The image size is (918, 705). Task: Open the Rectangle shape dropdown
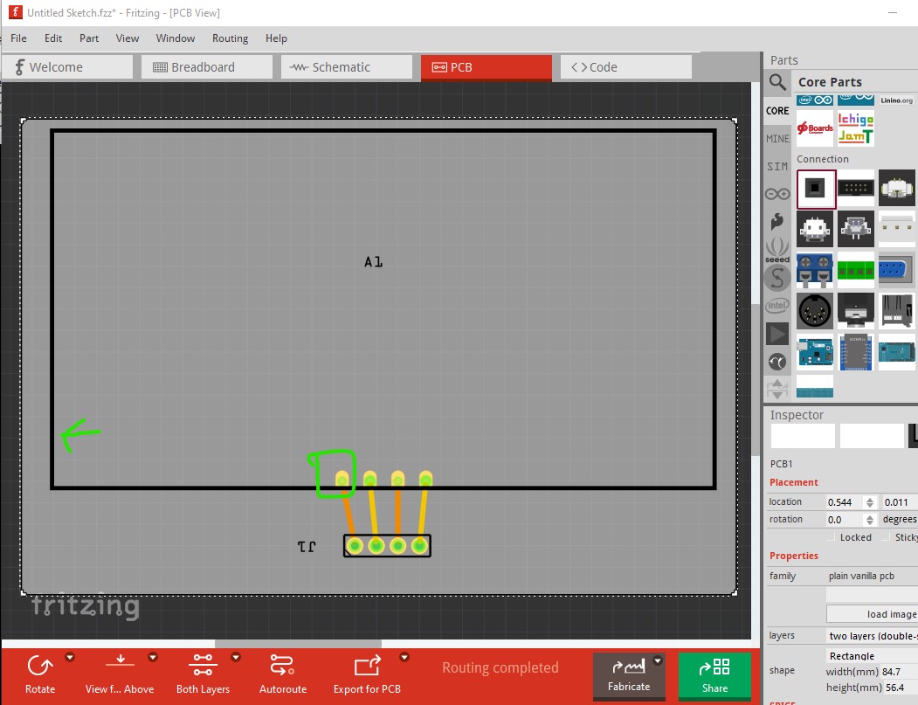point(873,656)
